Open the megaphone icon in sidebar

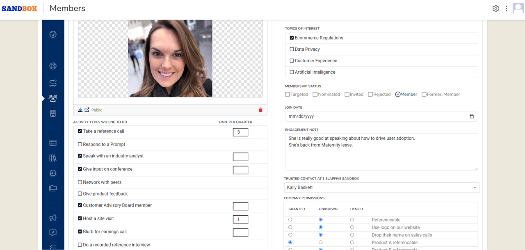(53, 218)
